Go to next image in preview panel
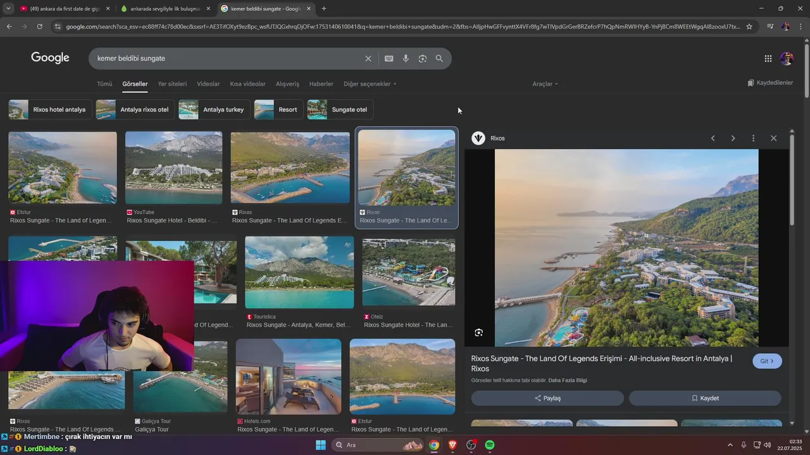This screenshot has width=810, height=455. coord(733,138)
